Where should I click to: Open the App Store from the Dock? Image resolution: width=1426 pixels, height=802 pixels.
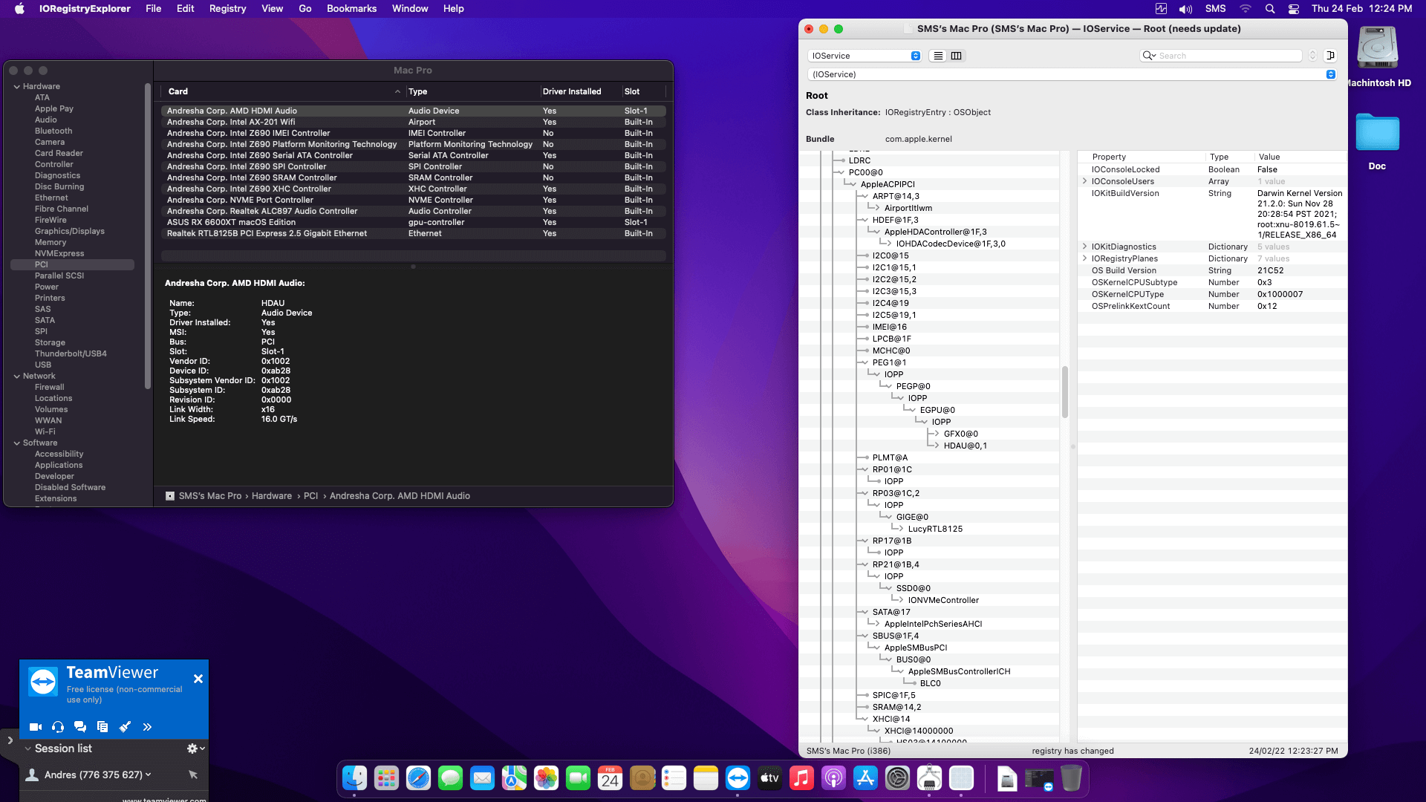click(x=865, y=778)
